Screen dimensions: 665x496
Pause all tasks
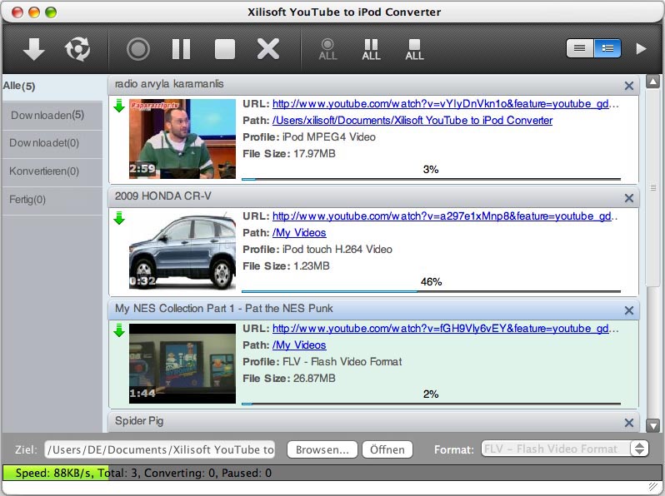(371, 50)
